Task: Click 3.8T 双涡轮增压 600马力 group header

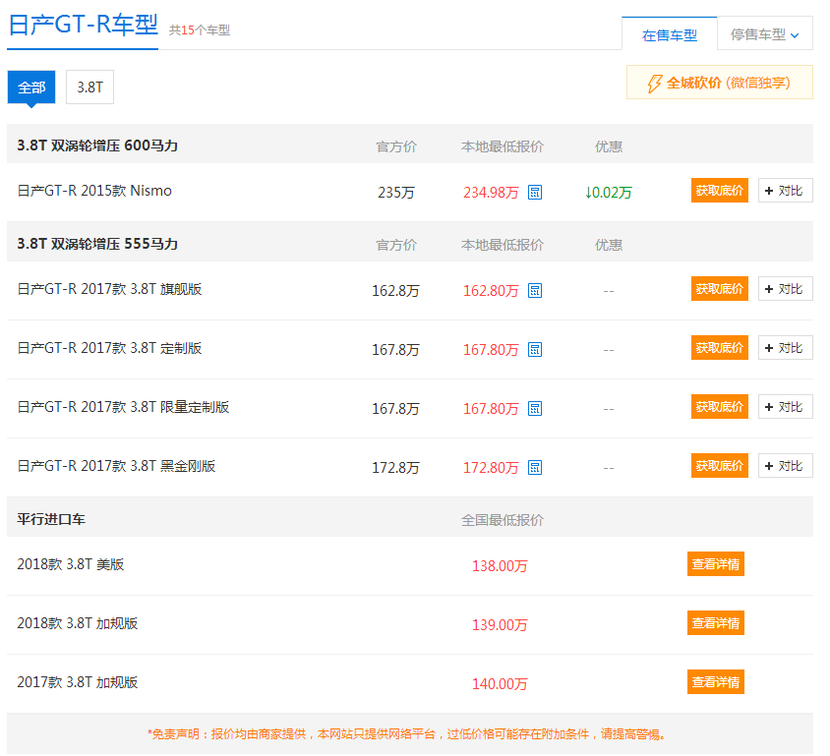Action: click(97, 145)
